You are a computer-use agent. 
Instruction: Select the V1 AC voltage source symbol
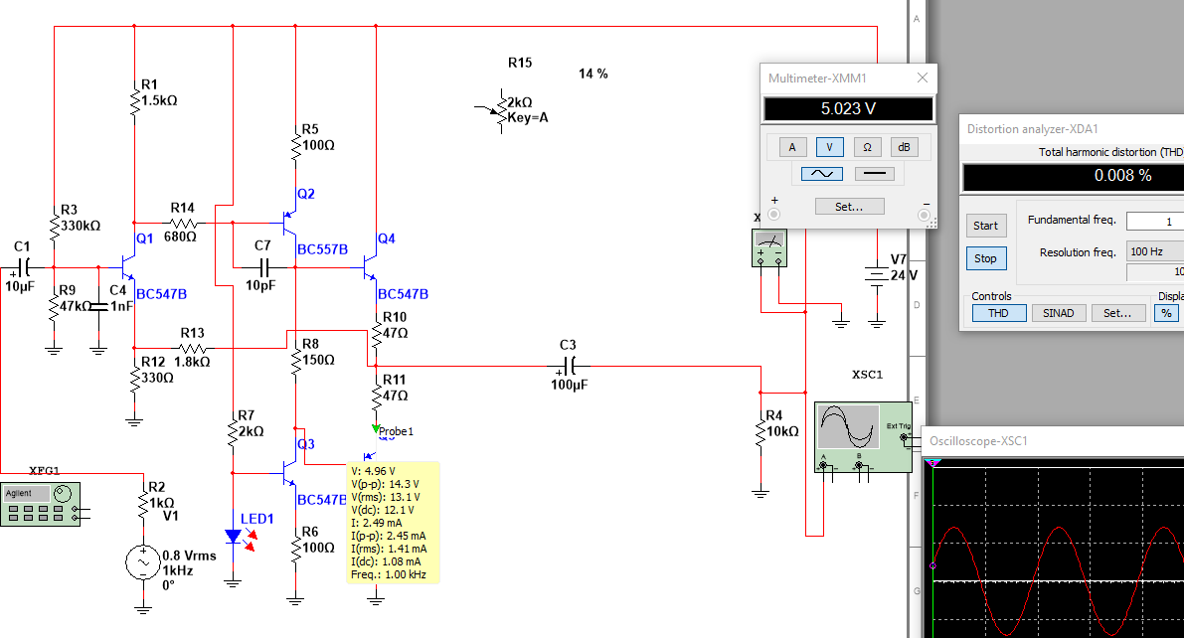point(143,562)
